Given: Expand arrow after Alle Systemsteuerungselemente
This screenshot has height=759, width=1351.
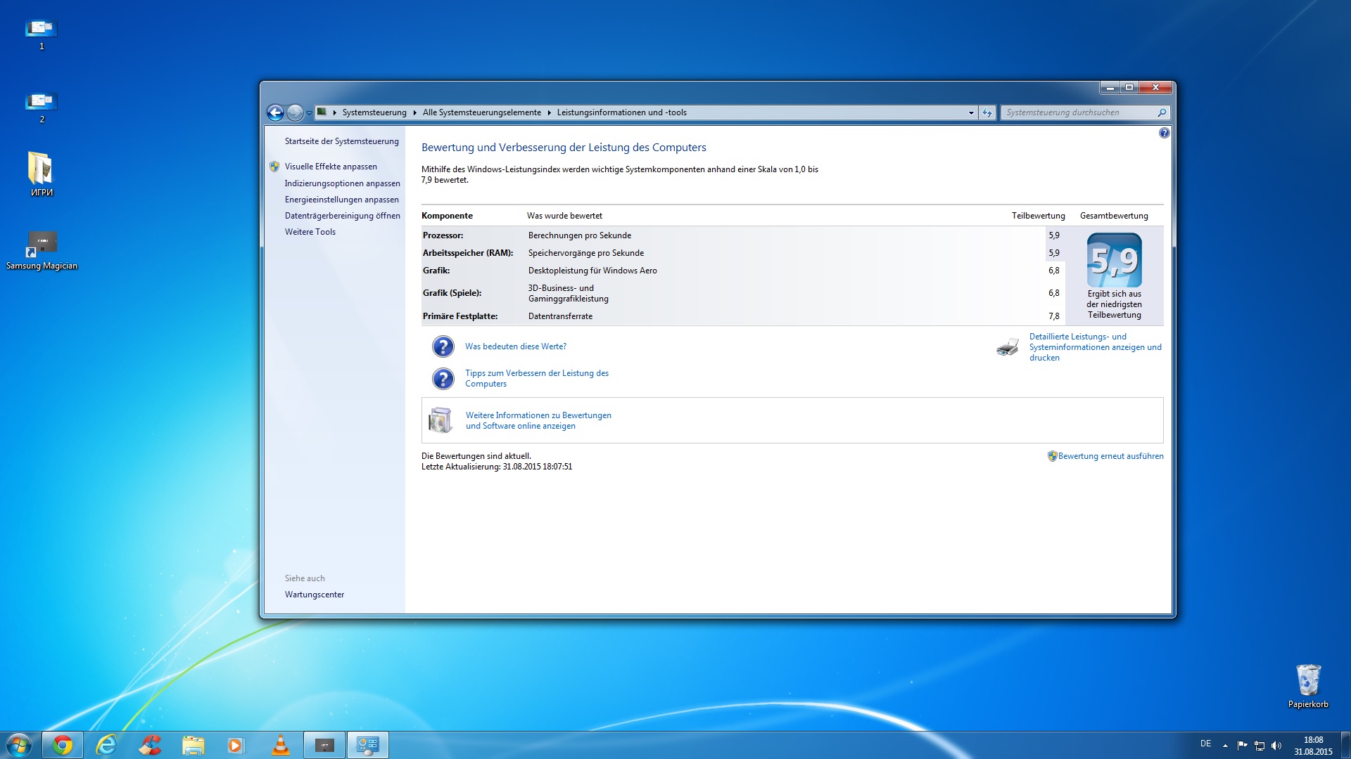Looking at the screenshot, I should click(550, 112).
